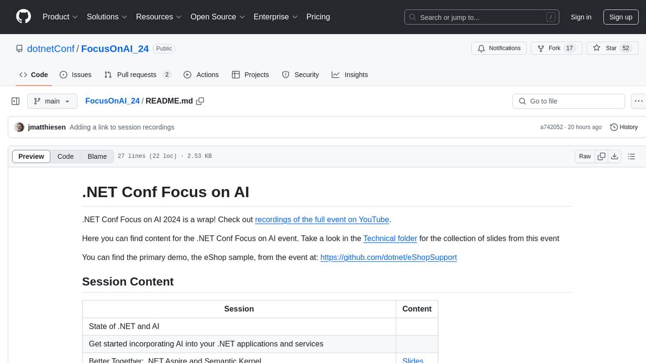Open jmatthiesen's avatar profile
646x363 pixels.
19,127
